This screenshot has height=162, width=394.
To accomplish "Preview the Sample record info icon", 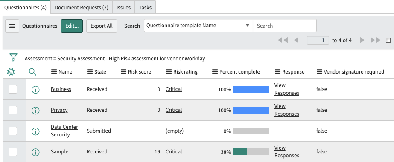I will (36, 152).
